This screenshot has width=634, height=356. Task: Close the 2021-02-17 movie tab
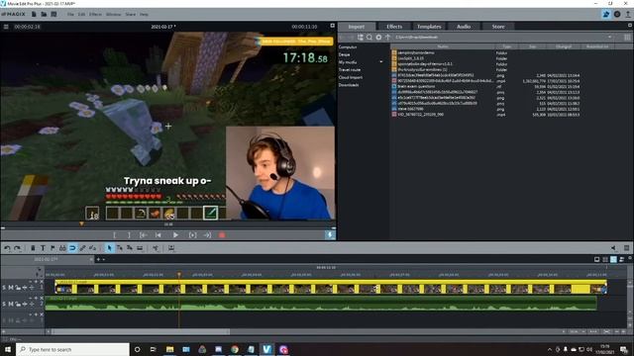[90, 259]
